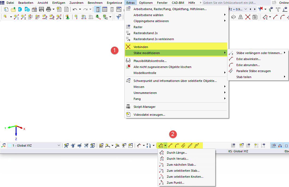Click the parallel members icon in bottom toolbar
The height and width of the screenshot is (187, 289).
pos(183,146)
